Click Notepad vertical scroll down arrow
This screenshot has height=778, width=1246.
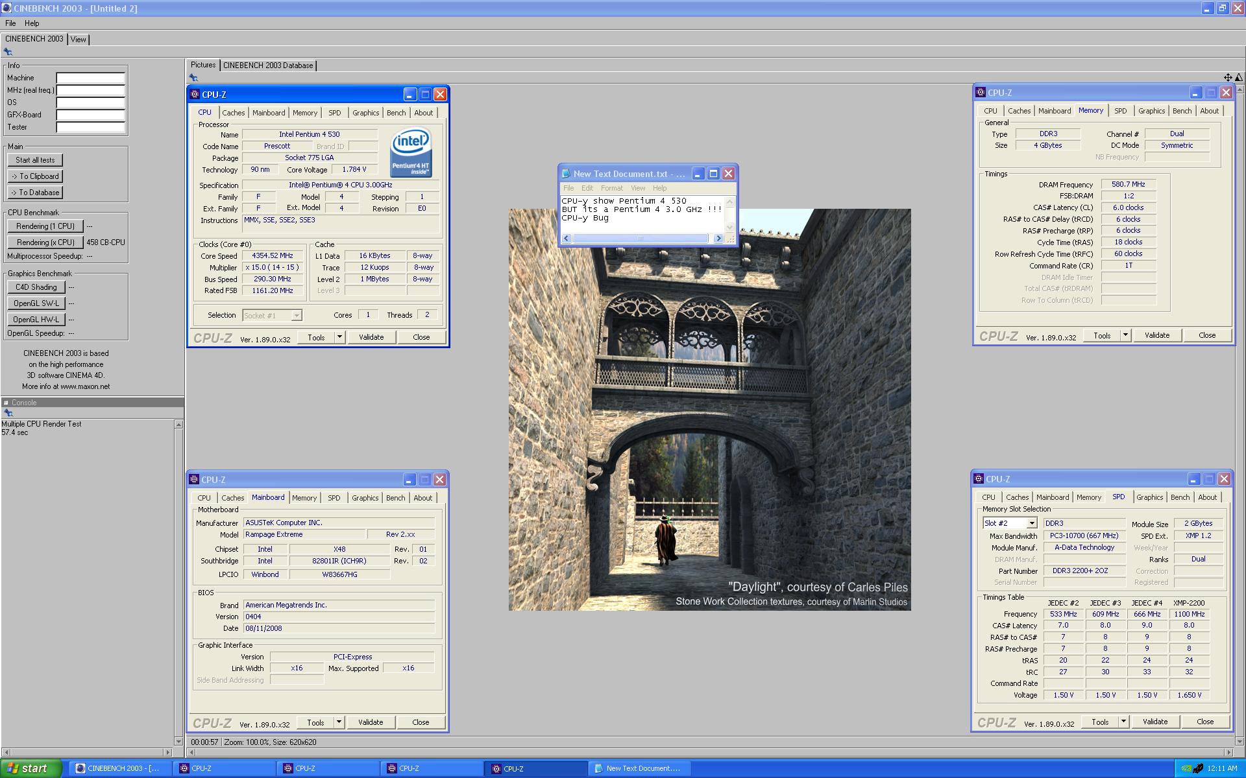point(729,227)
